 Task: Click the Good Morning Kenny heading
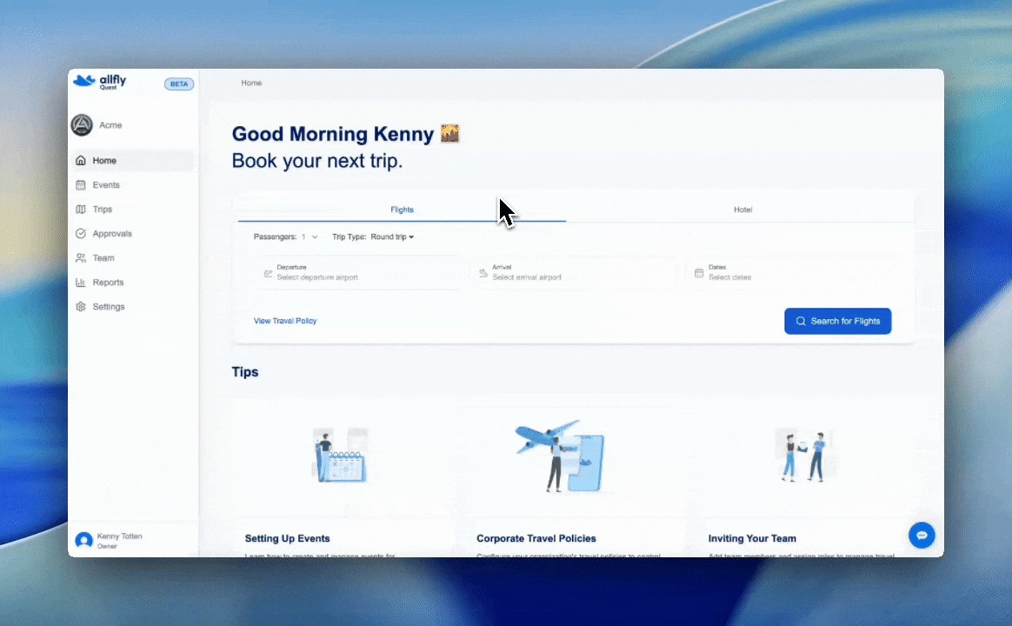332,134
